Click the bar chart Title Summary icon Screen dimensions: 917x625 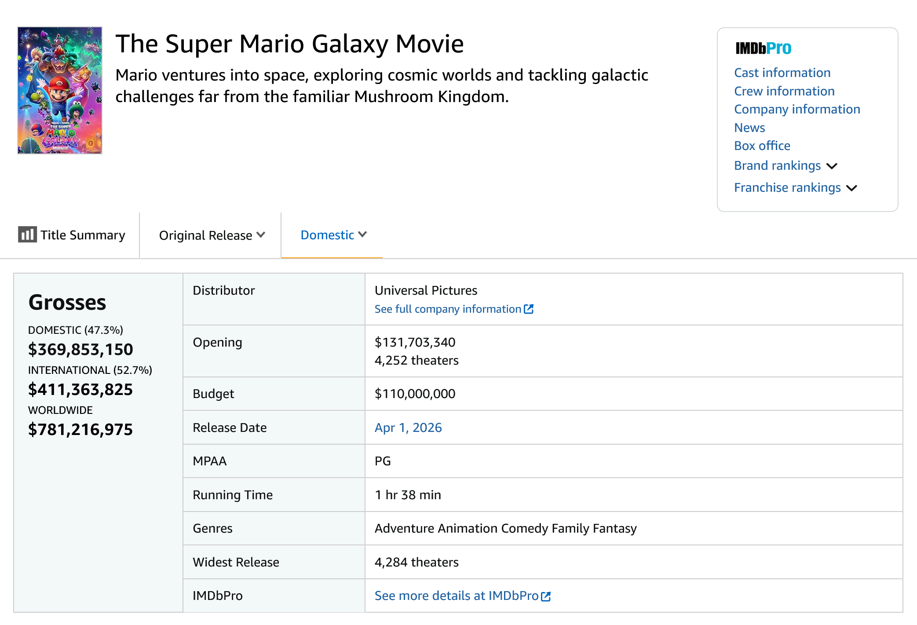(27, 234)
